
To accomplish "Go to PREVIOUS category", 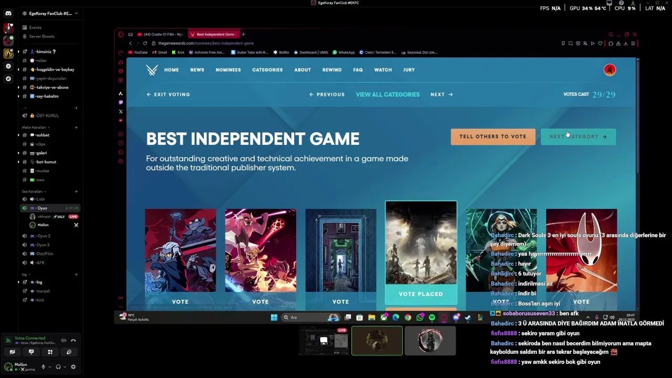I will point(327,94).
